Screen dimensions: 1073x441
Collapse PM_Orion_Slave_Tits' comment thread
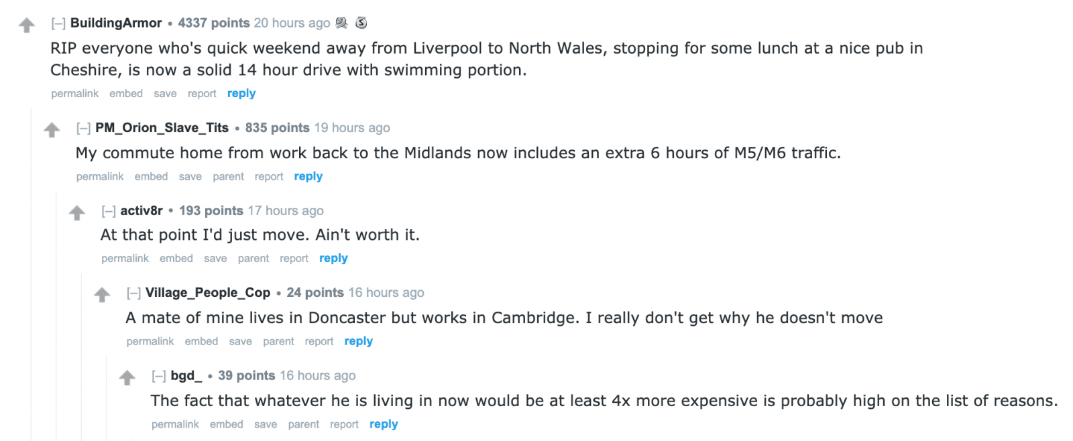pos(83,128)
